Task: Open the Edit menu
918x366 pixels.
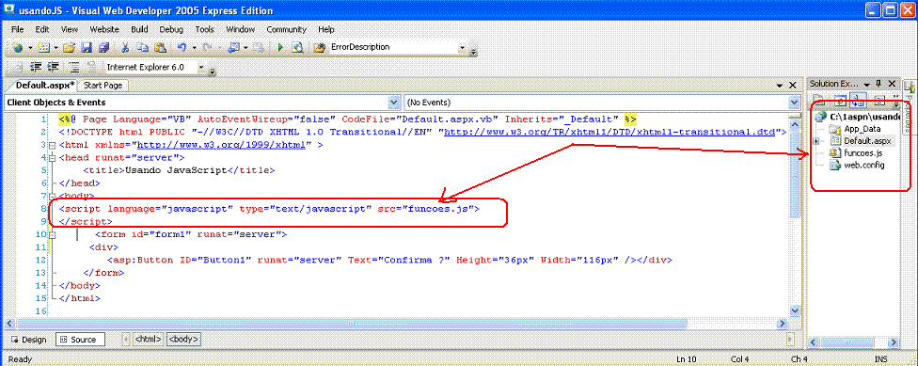Action: 41,29
